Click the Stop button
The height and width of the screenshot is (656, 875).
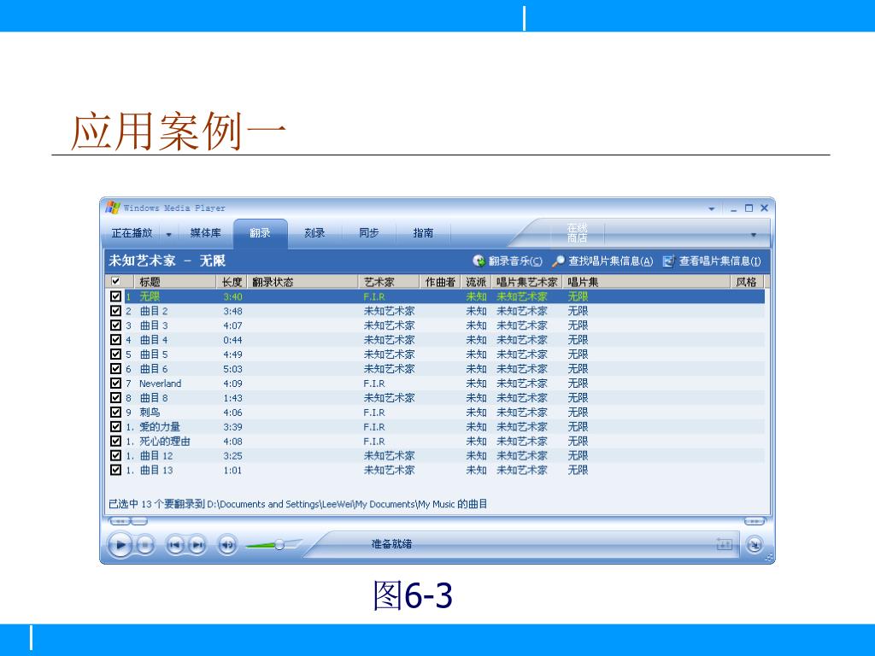[145, 544]
